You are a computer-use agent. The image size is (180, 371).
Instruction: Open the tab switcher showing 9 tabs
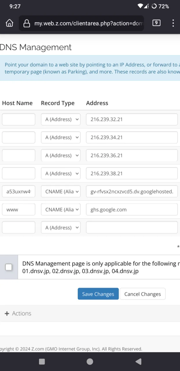[156, 23]
